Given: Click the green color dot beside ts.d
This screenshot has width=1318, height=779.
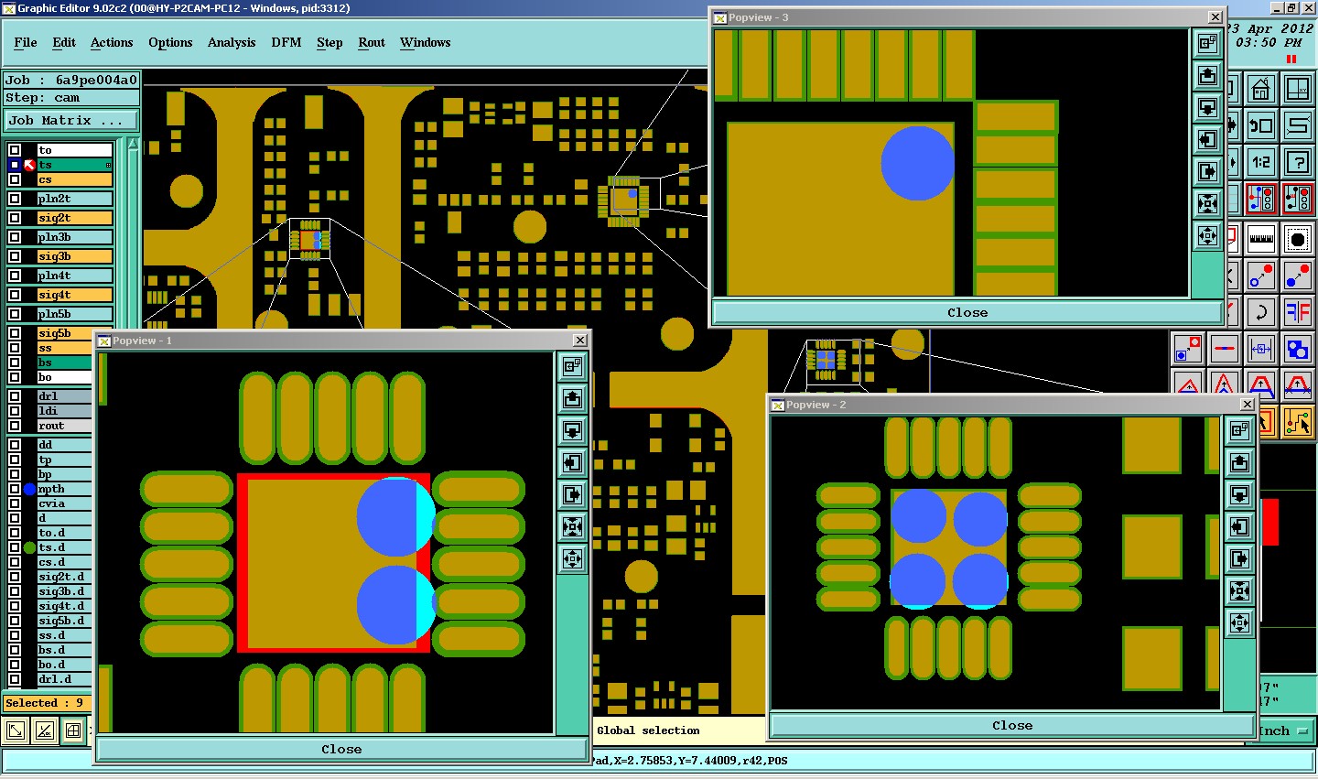Looking at the screenshot, I should coord(29,547).
